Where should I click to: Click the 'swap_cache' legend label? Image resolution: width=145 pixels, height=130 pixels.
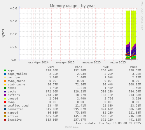click(16, 81)
